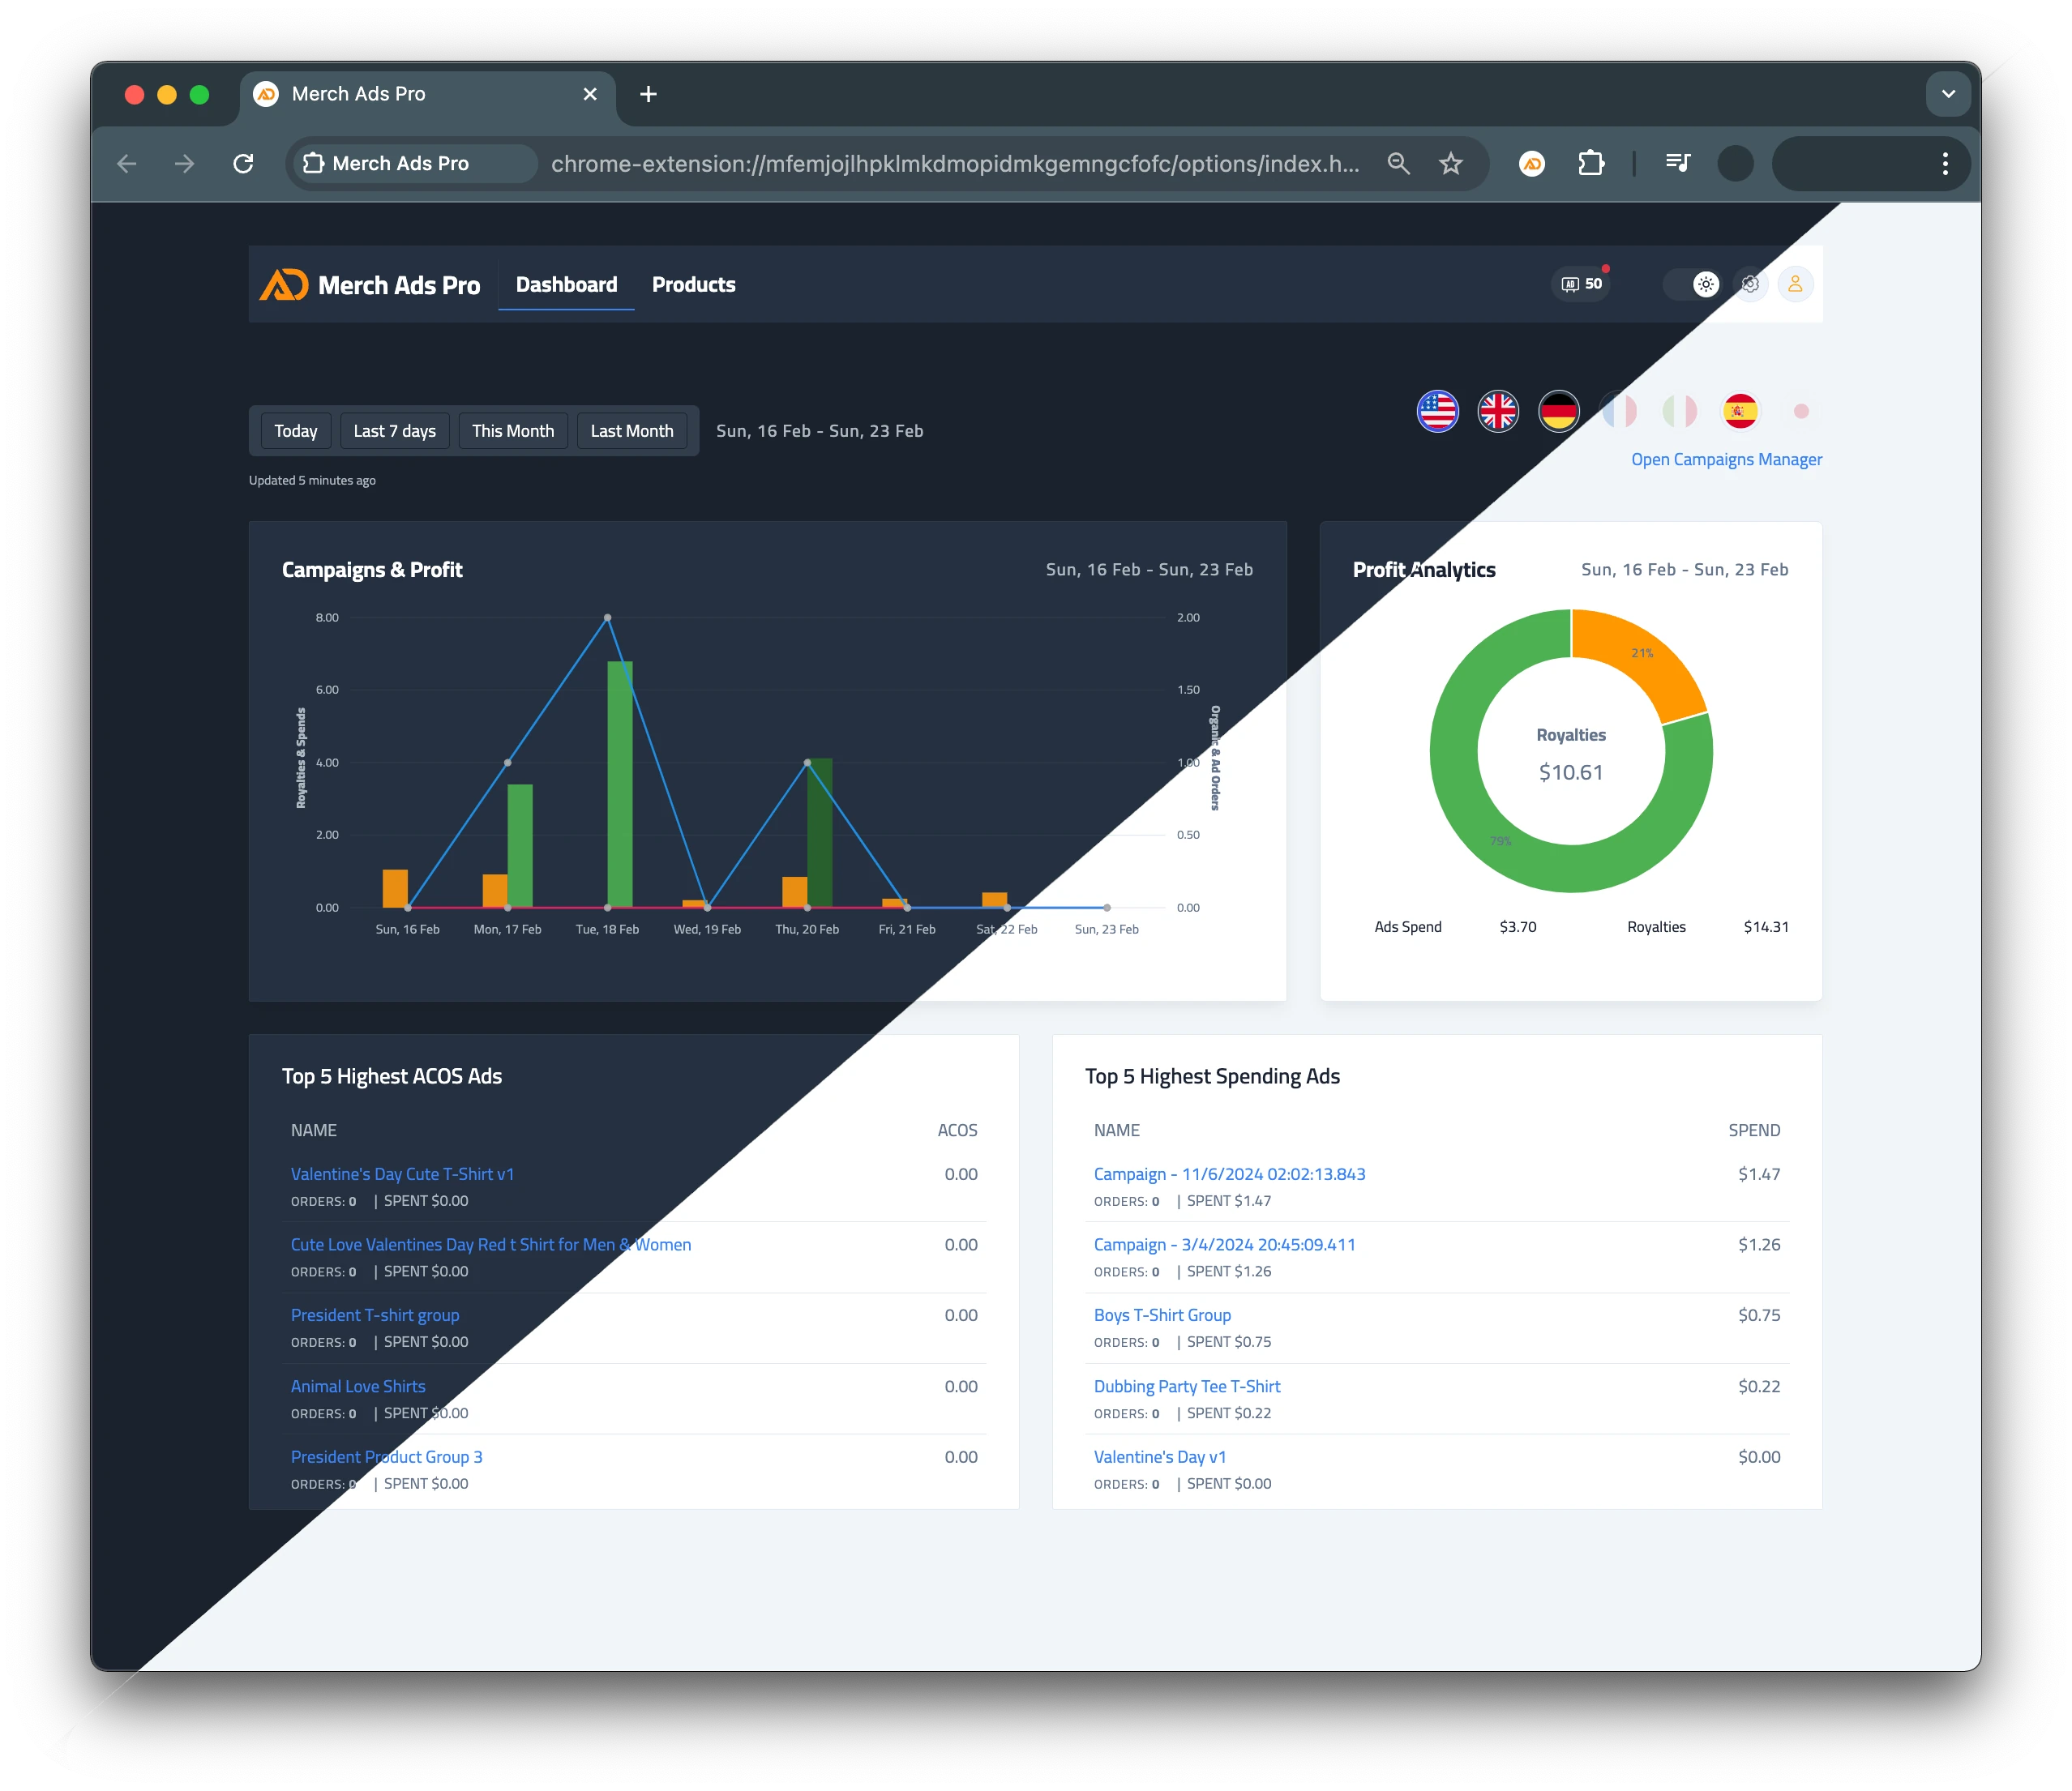Open the user profile icon
Screen dimensions: 2072x1791
point(1795,284)
